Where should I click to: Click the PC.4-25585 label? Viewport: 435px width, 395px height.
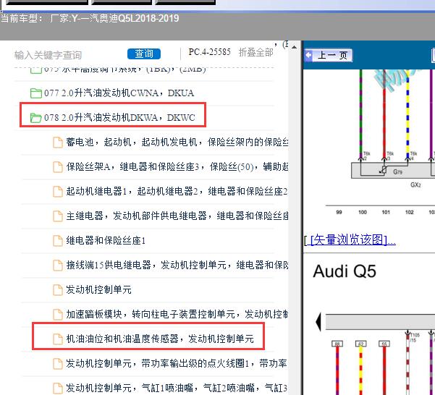(x=209, y=52)
